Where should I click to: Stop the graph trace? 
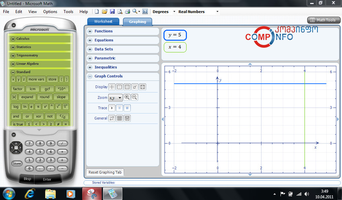pos(127,108)
